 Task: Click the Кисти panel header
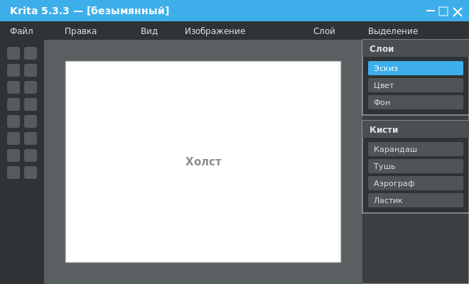coord(416,129)
